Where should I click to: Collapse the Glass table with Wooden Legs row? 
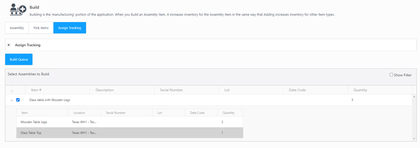click(11, 100)
